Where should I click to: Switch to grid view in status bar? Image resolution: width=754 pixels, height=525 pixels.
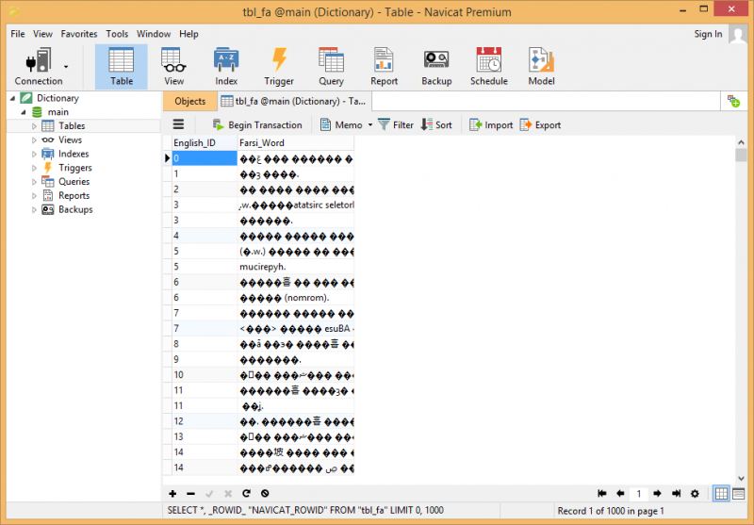pos(721,493)
